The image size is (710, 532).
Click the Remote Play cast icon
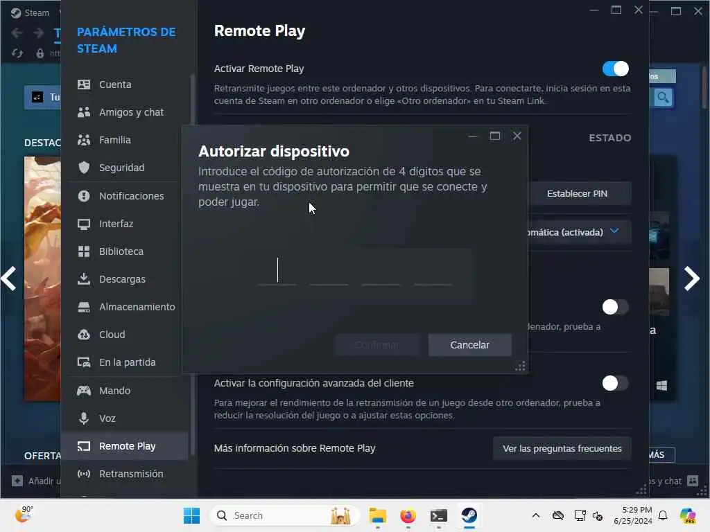84,446
